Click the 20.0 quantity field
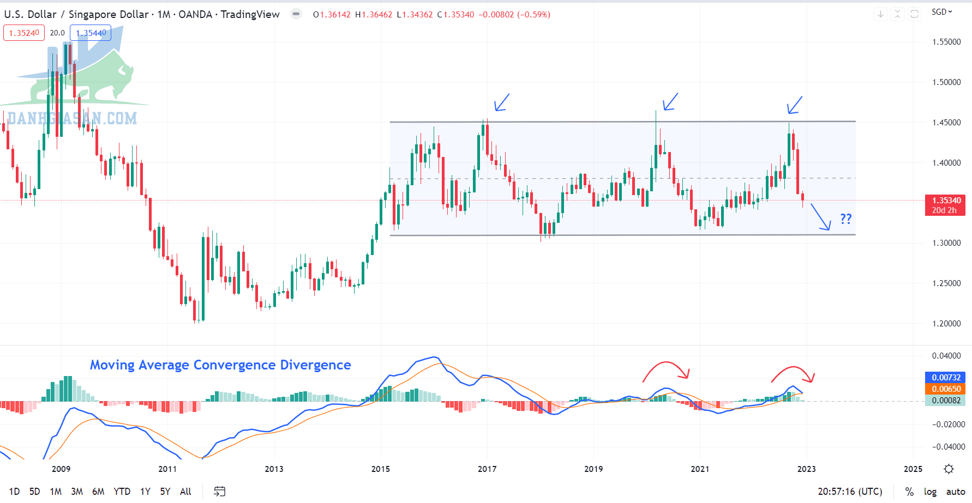Image resolution: width=972 pixels, height=503 pixels. pyautogui.click(x=57, y=33)
